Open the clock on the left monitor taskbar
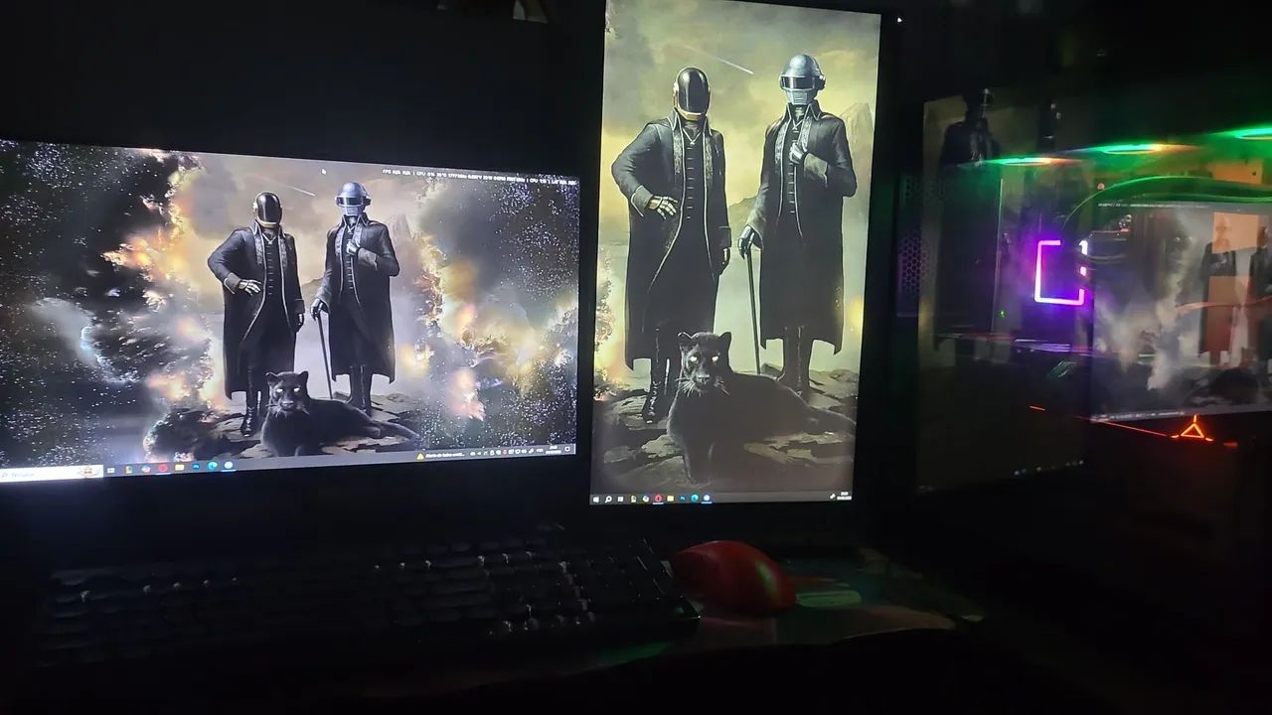 click(554, 450)
